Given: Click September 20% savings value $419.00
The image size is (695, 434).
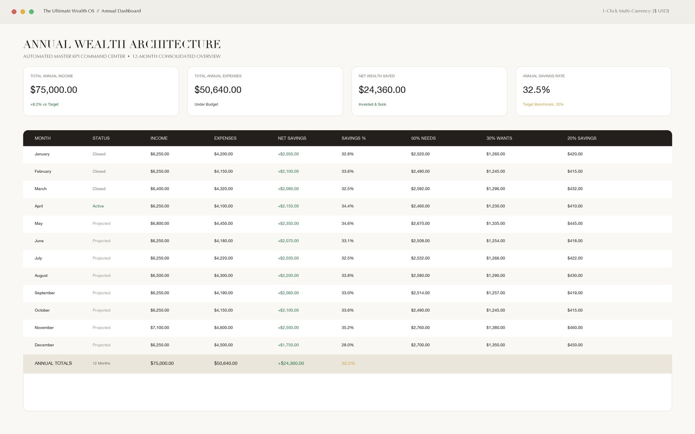Looking at the screenshot, I should pos(575,293).
